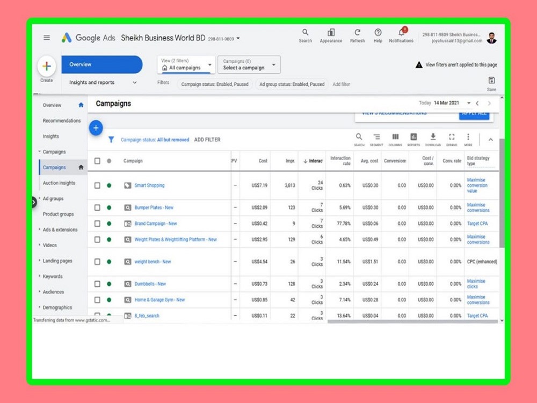Viewport: 537px width, 403px height.
Task: Sort by the Cost column header
Action: (x=263, y=161)
